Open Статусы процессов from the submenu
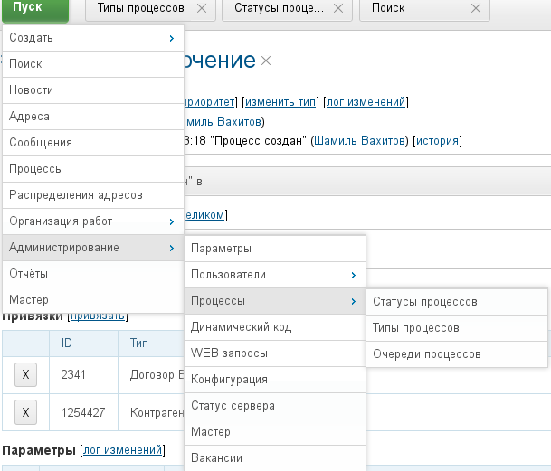 point(457,302)
